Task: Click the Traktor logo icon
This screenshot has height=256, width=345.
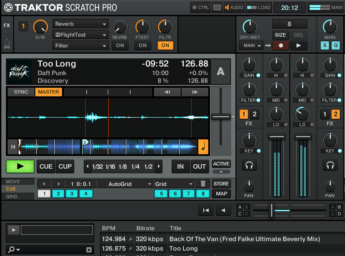Action: 9,8
